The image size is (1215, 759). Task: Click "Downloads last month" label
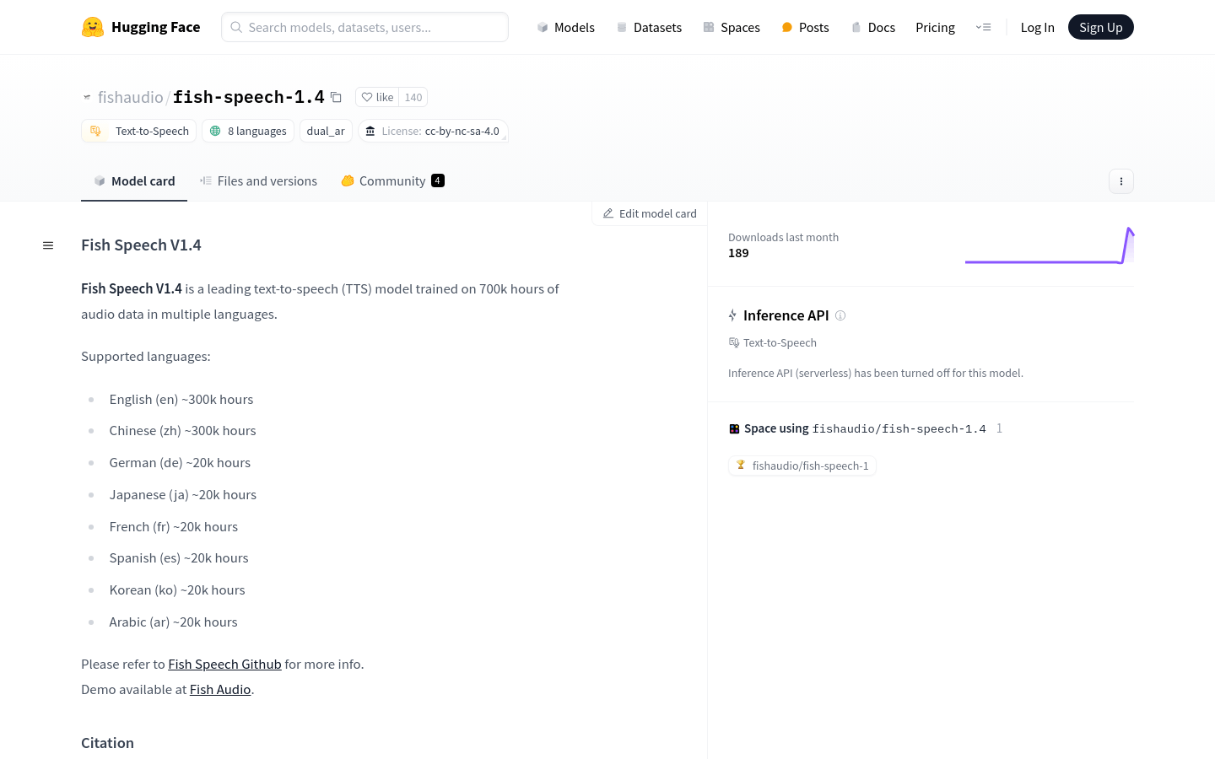pyautogui.click(x=783, y=238)
